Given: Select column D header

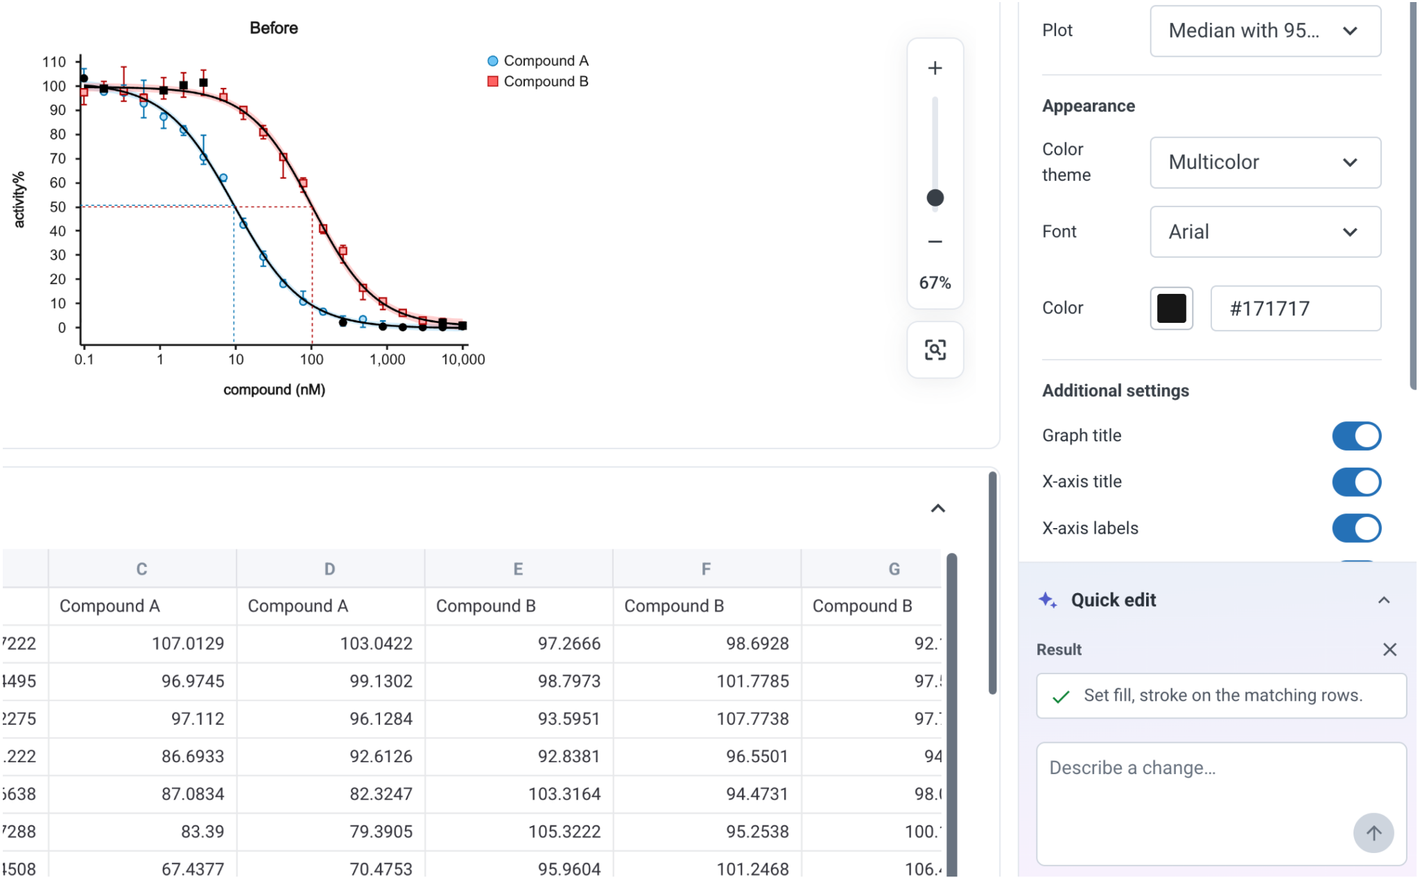Looking at the screenshot, I should [330, 569].
